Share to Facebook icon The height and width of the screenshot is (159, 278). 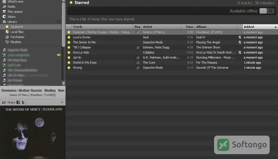tap(18, 103)
